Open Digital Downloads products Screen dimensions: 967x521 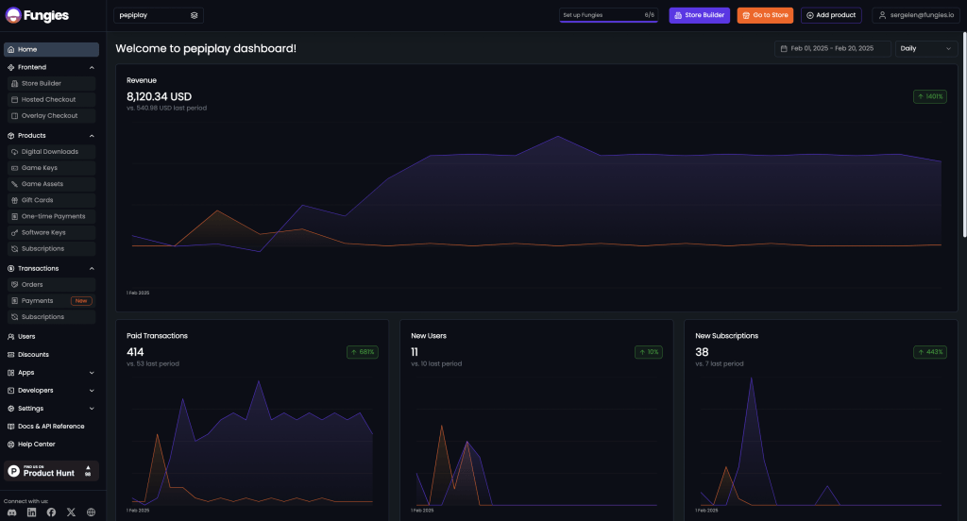(x=51, y=152)
